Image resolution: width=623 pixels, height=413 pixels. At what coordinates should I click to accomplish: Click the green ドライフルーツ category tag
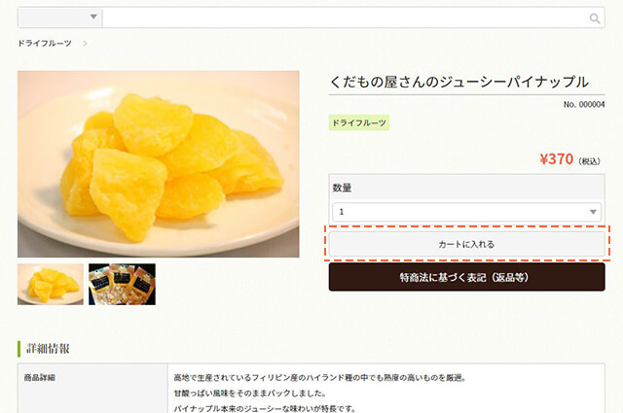point(359,123)
